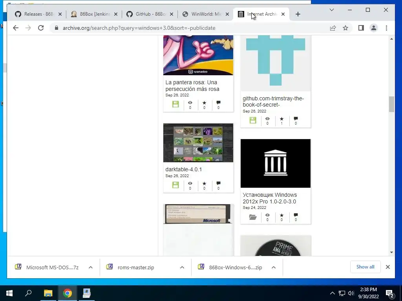Open github.com-trimstray-the-book-of-secret item

[x=273, y=102]
